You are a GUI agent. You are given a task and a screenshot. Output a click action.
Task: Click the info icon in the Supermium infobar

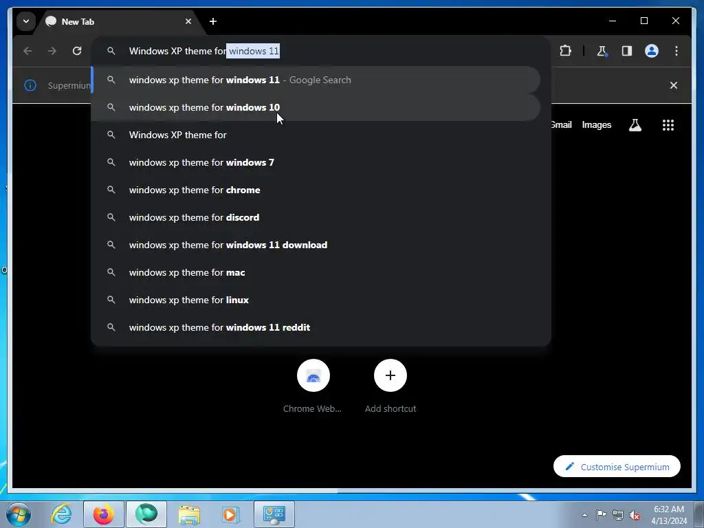(x=30, y=85)
